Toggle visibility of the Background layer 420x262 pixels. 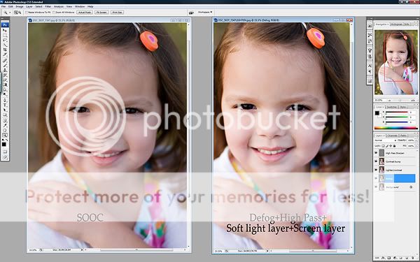tap(376, 187)
